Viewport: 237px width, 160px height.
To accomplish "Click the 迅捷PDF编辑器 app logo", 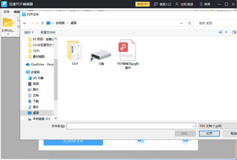I will (4, 4).
